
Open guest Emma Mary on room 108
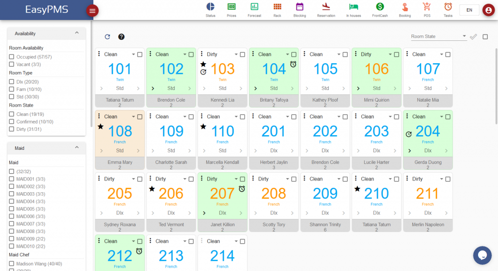120,163
